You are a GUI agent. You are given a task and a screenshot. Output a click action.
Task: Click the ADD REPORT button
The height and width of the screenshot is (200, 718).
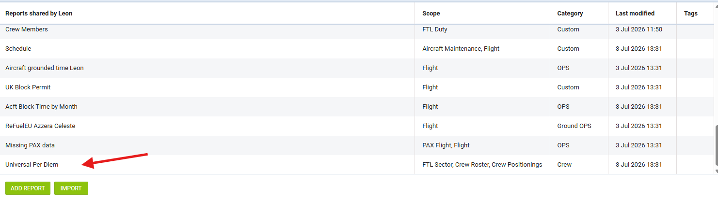(28, 188)
